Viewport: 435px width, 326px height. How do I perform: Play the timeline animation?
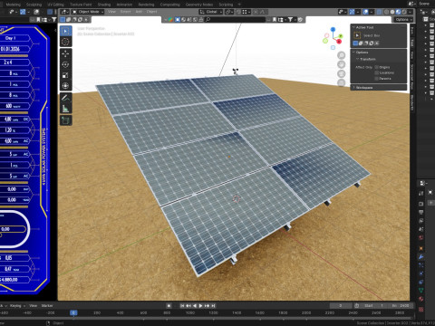point(200,306)
